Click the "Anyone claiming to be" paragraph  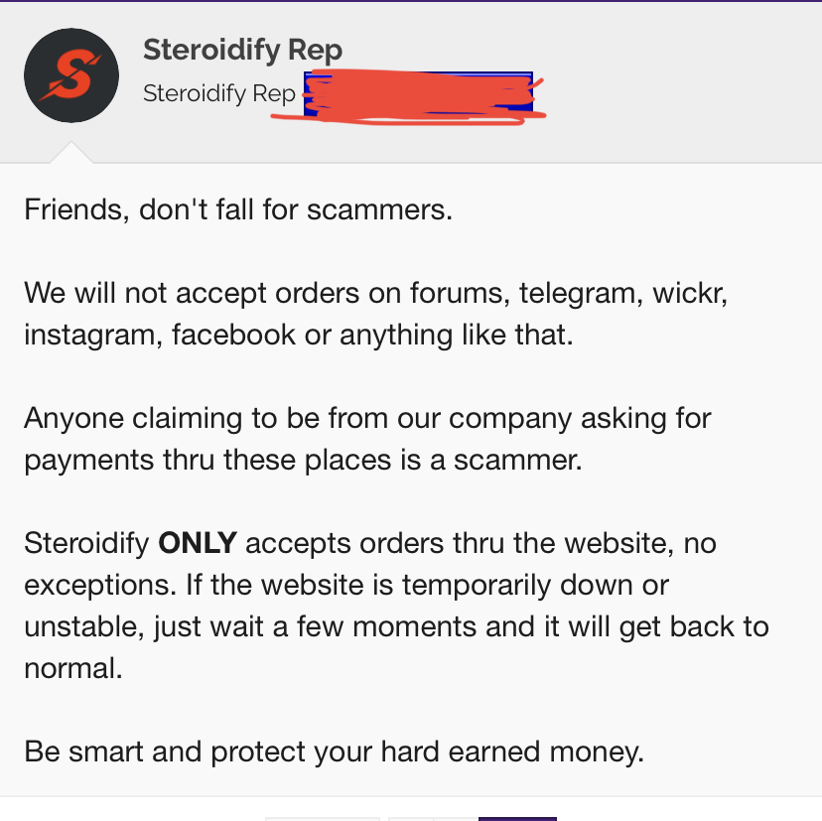pos(368,438)
